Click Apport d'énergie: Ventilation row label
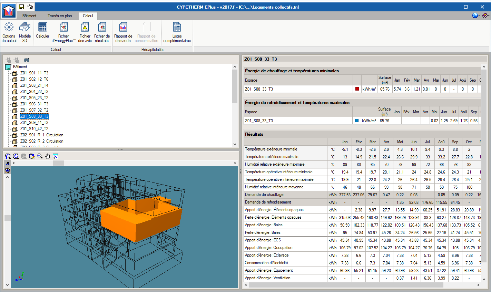The width and height of the screenshot is (491, 292). coord(268,278)
